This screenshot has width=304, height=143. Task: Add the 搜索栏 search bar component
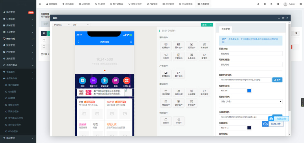[204, 56]
